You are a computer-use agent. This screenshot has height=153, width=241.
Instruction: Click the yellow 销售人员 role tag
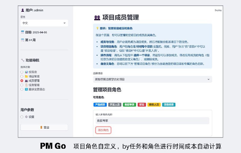click(x=154, y=105)
